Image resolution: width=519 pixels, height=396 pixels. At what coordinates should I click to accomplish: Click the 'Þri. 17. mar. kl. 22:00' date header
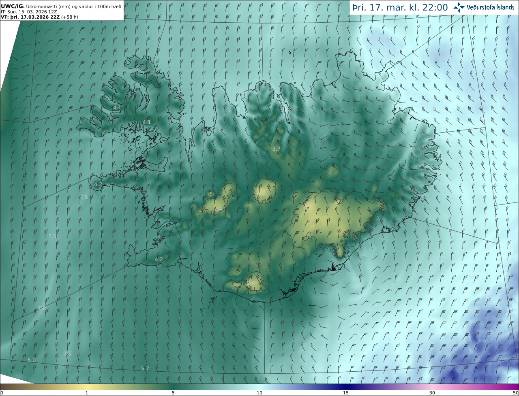400,7
